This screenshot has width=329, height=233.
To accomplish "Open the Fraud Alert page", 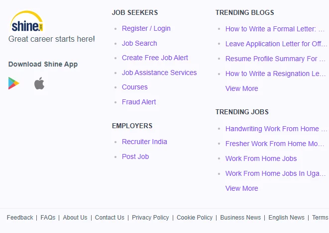I will pyautogui.click(x=139, y=102).
